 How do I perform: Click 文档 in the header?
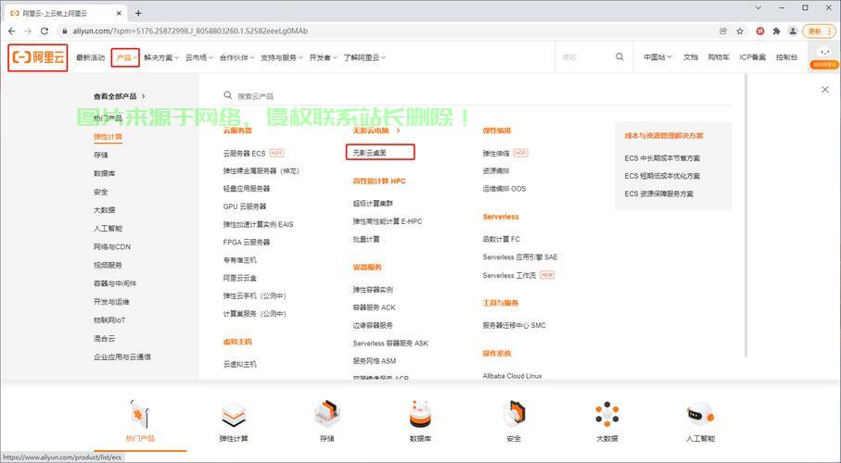(690, 56)
